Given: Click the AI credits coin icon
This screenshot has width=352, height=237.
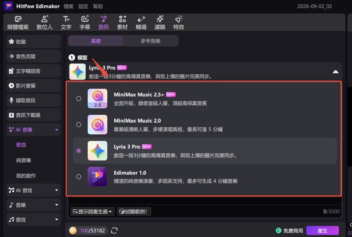Looking at the screenshot, I should coord(73,231).
